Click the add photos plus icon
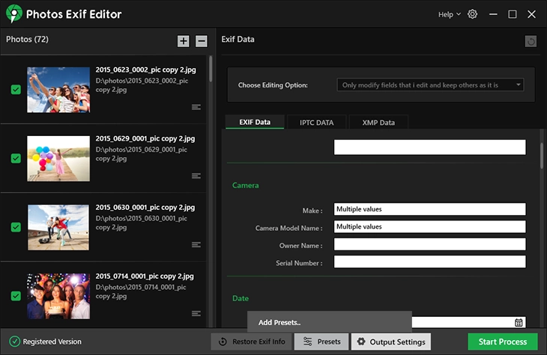 pyautogui.click(x=184, y=41)
